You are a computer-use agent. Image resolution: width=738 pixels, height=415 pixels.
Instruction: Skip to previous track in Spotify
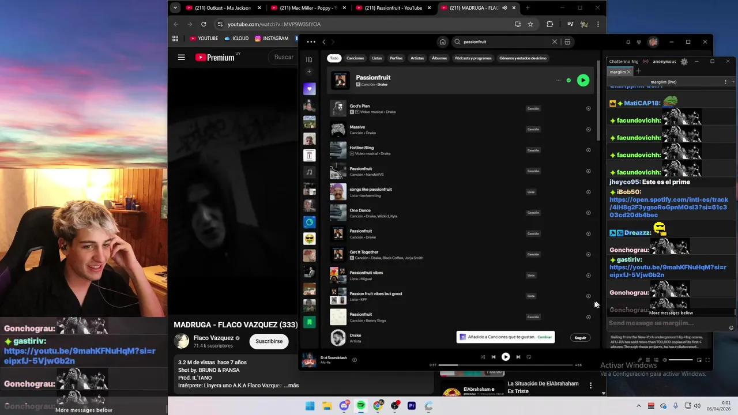point(493,357)
